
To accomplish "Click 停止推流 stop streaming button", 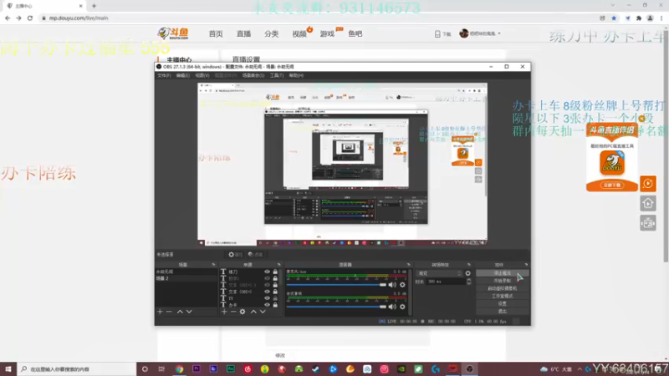I will pos(503,273).
